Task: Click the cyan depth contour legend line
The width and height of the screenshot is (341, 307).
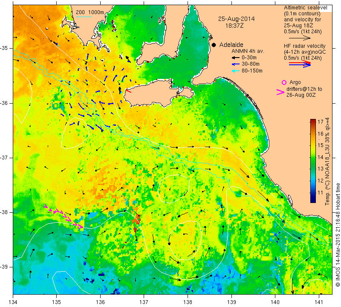Action: [84, 17]
